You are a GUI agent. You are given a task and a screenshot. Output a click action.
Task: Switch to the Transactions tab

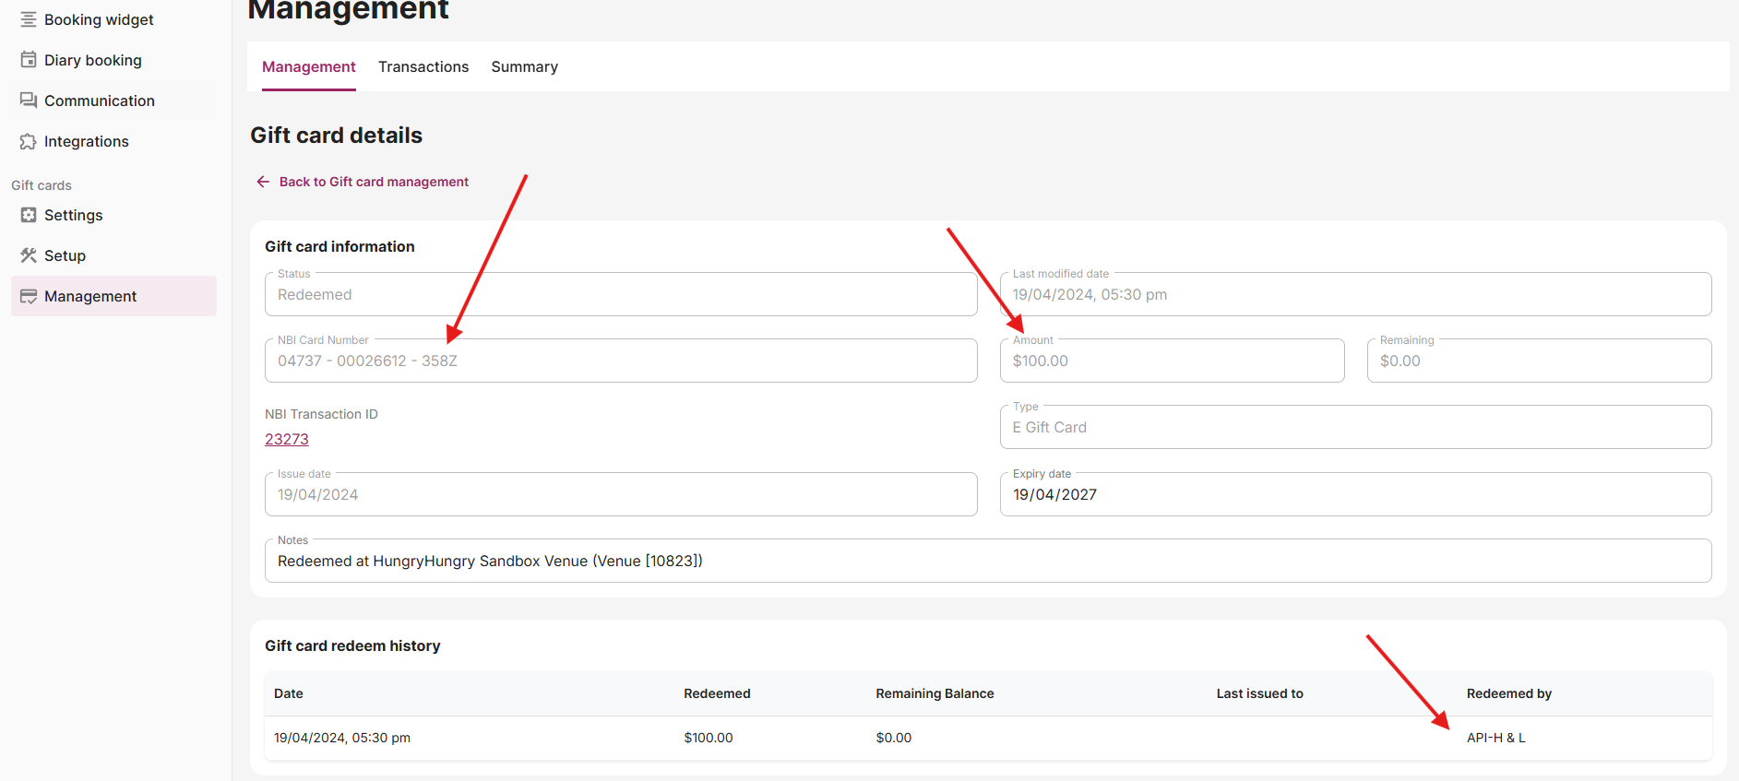(423, 66)
